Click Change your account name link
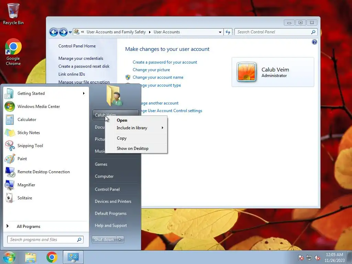The width and height of the screenshot is (352, 264). tap(158, 77)
